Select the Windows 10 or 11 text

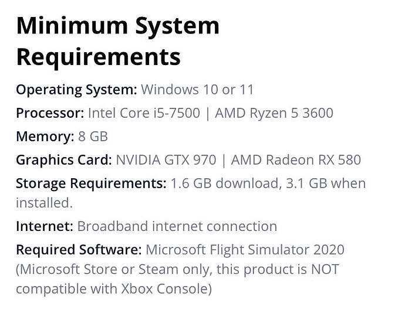[x=197, y=90]
